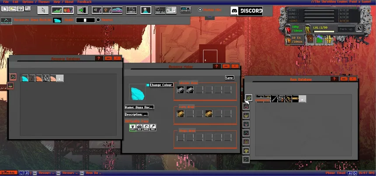Click the Resources pickaxe mode icon

(6, 21)
